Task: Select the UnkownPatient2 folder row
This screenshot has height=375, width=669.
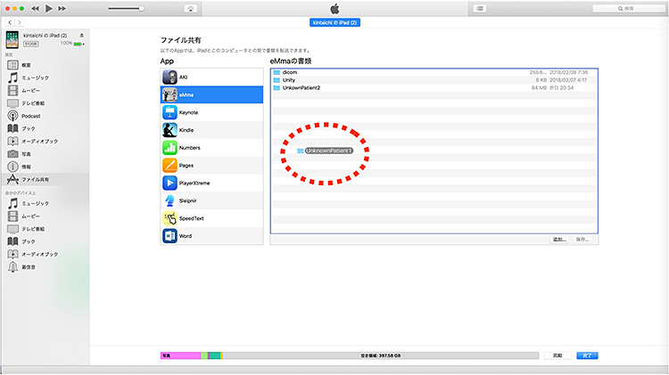Action: point(434,88)
